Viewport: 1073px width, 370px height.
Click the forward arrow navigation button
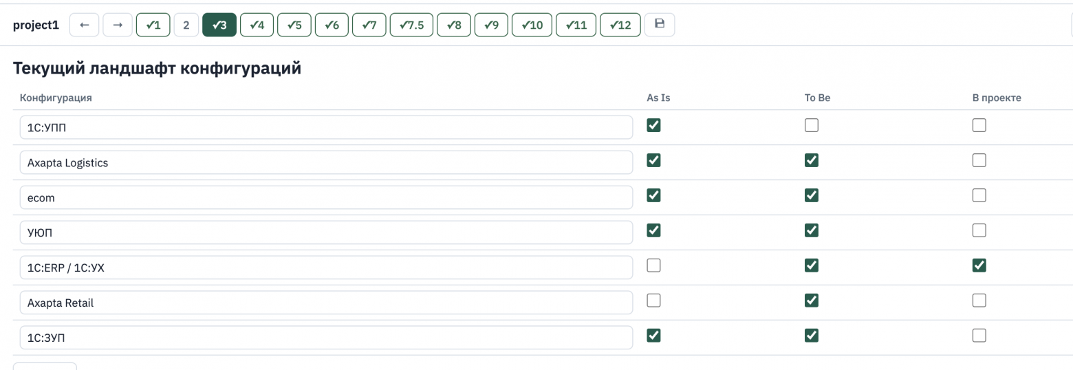click(118, 25)
